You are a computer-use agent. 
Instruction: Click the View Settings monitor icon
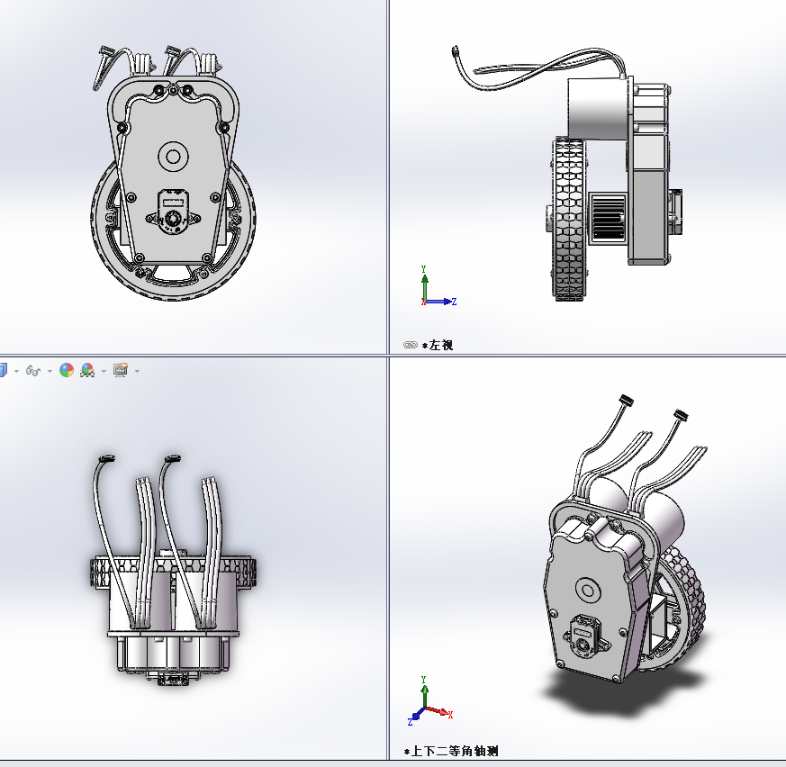pos(121,371)
